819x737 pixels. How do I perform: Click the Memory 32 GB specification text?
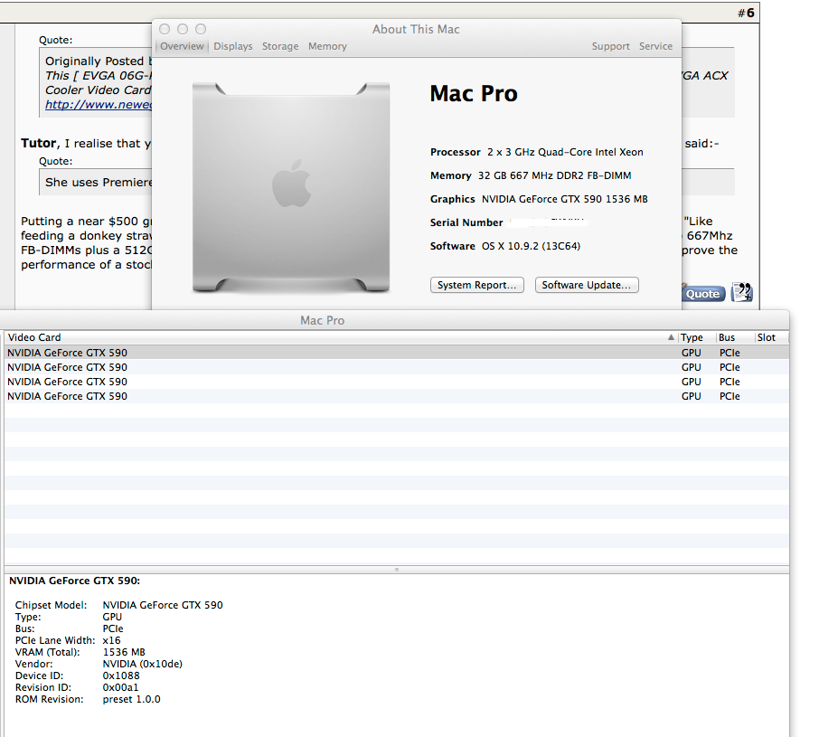coord(555,176)
